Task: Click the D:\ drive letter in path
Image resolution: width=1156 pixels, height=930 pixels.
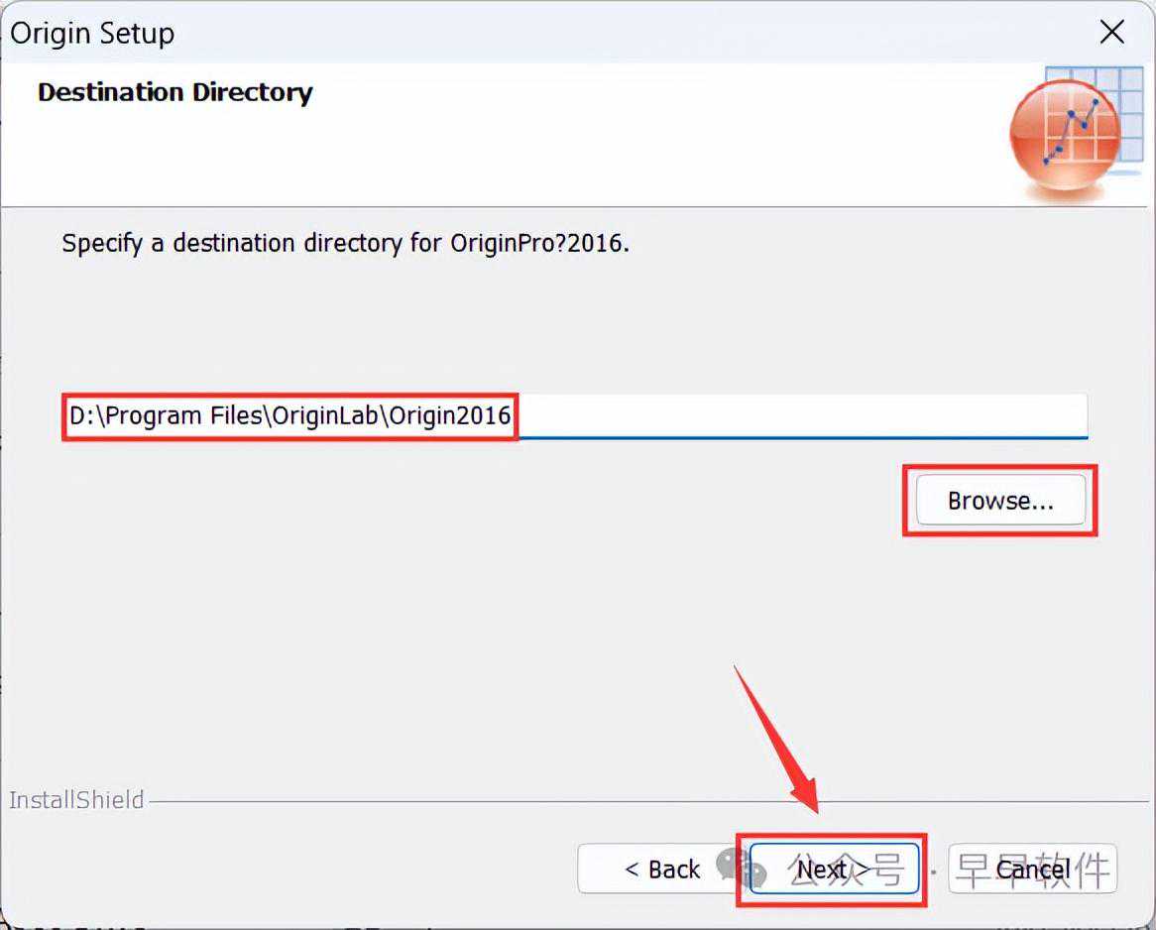Action: [83, 415]
